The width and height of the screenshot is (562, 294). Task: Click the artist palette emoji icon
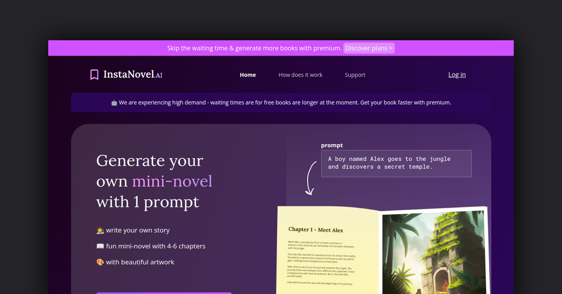point(100,262)
